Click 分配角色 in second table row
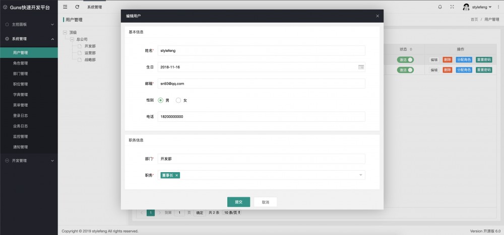 point(464,69)
